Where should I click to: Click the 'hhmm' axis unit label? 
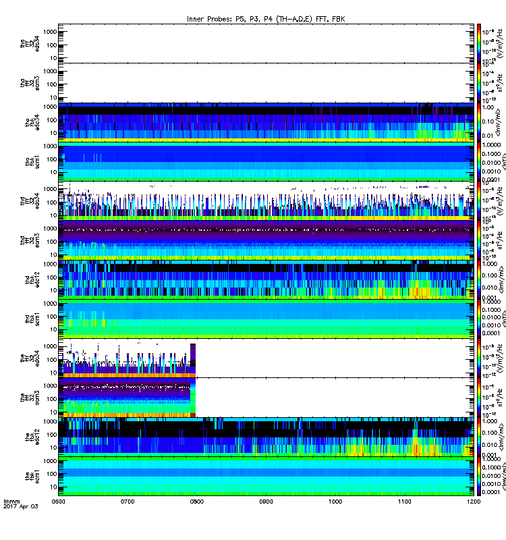[x=11, y=502]
